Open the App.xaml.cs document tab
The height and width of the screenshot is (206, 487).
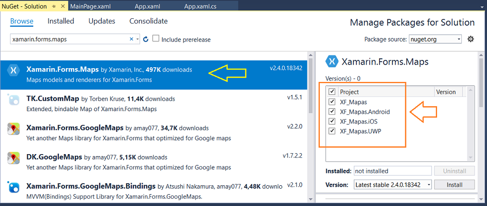[x=200, y=6]
